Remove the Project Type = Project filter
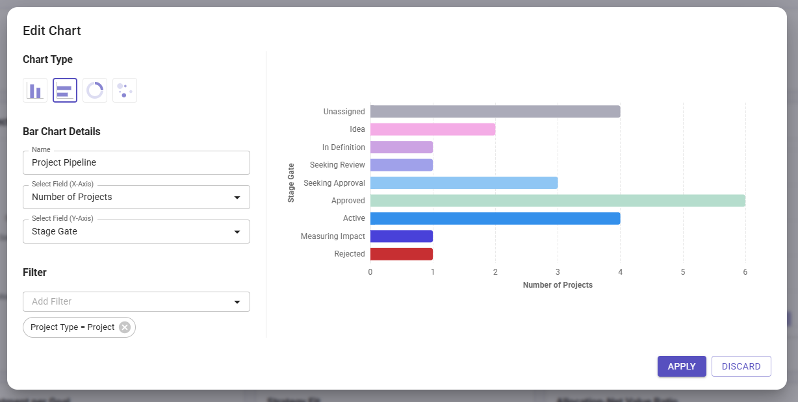Viewport: 798px width, 402px height. point(125,327)
